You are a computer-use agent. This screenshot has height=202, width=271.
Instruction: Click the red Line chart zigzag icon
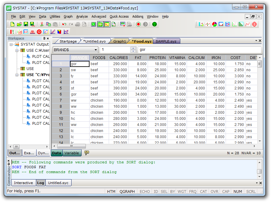click(x=208, y=24)
